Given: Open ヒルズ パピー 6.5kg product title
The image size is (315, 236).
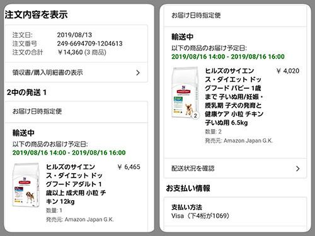Looking at the screenshot, I should click(234, 96).
